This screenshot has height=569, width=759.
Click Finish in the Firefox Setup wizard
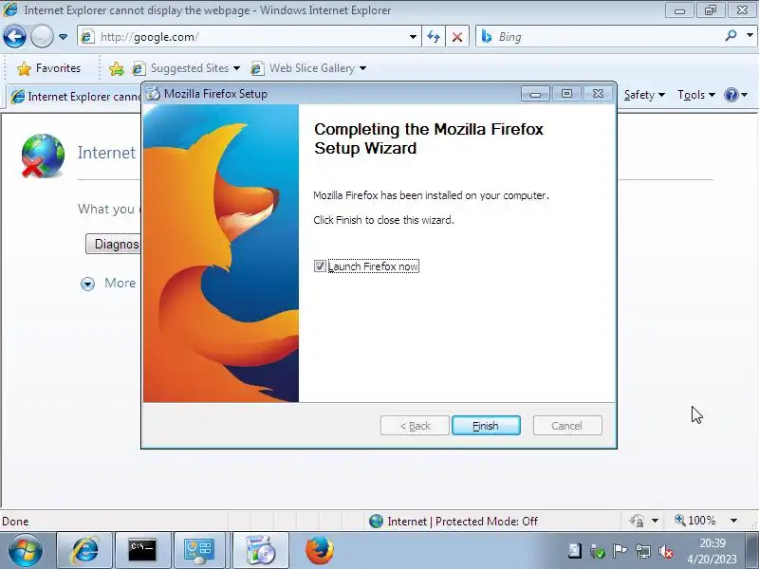pyautogui.click(x=486, y=425)
